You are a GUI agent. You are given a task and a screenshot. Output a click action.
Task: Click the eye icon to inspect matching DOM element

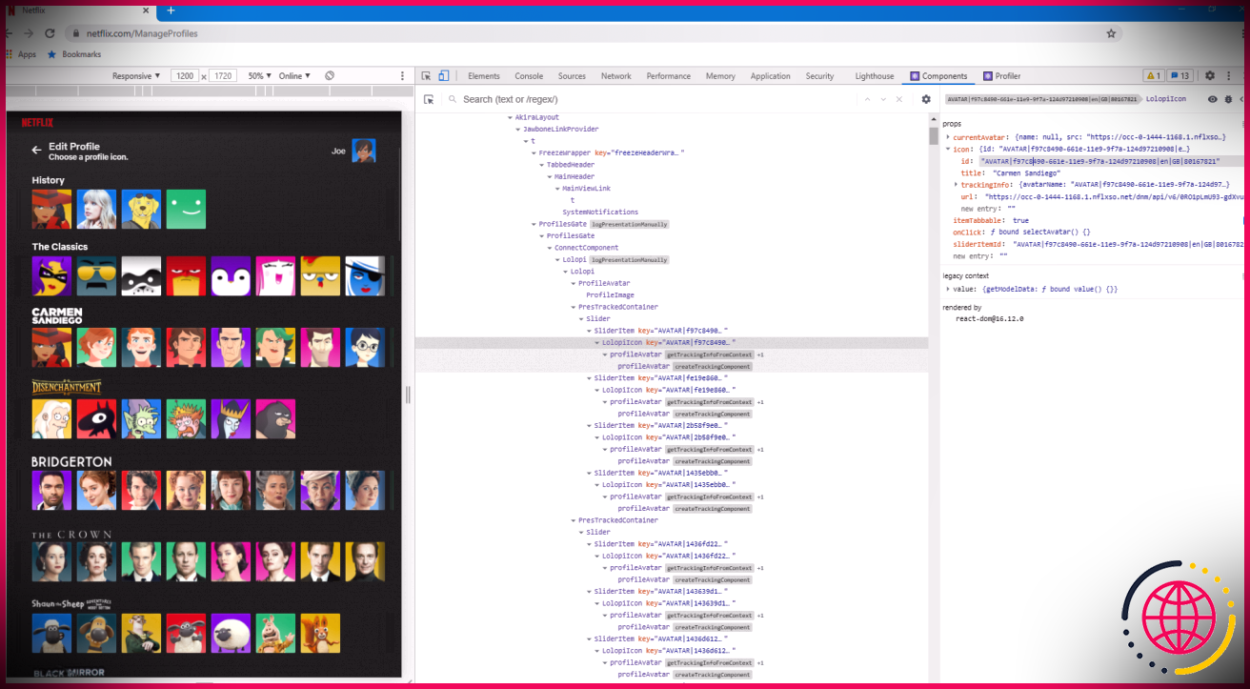(x=1213, y=99)
